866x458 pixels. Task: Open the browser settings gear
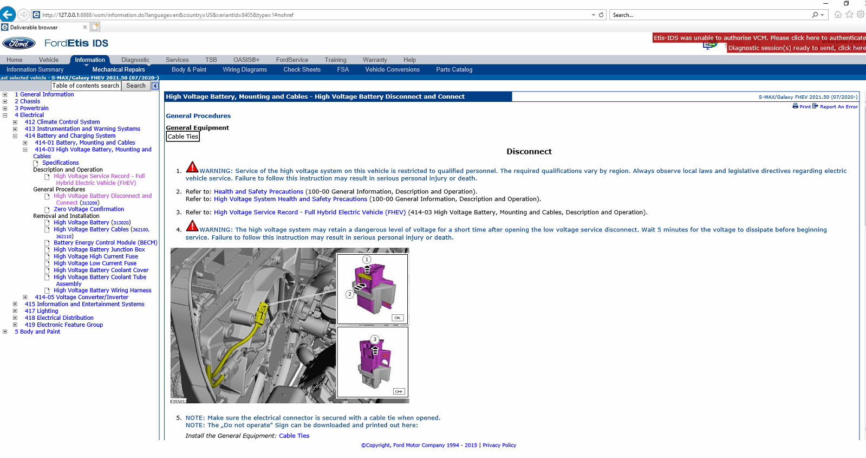[860, 15]
